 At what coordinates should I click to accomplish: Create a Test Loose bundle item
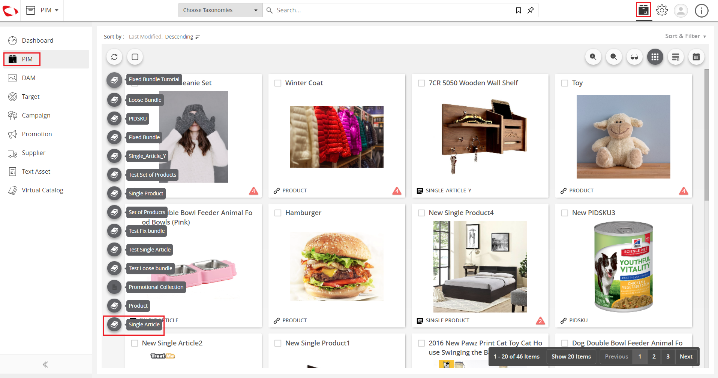(x=114, y=268)
